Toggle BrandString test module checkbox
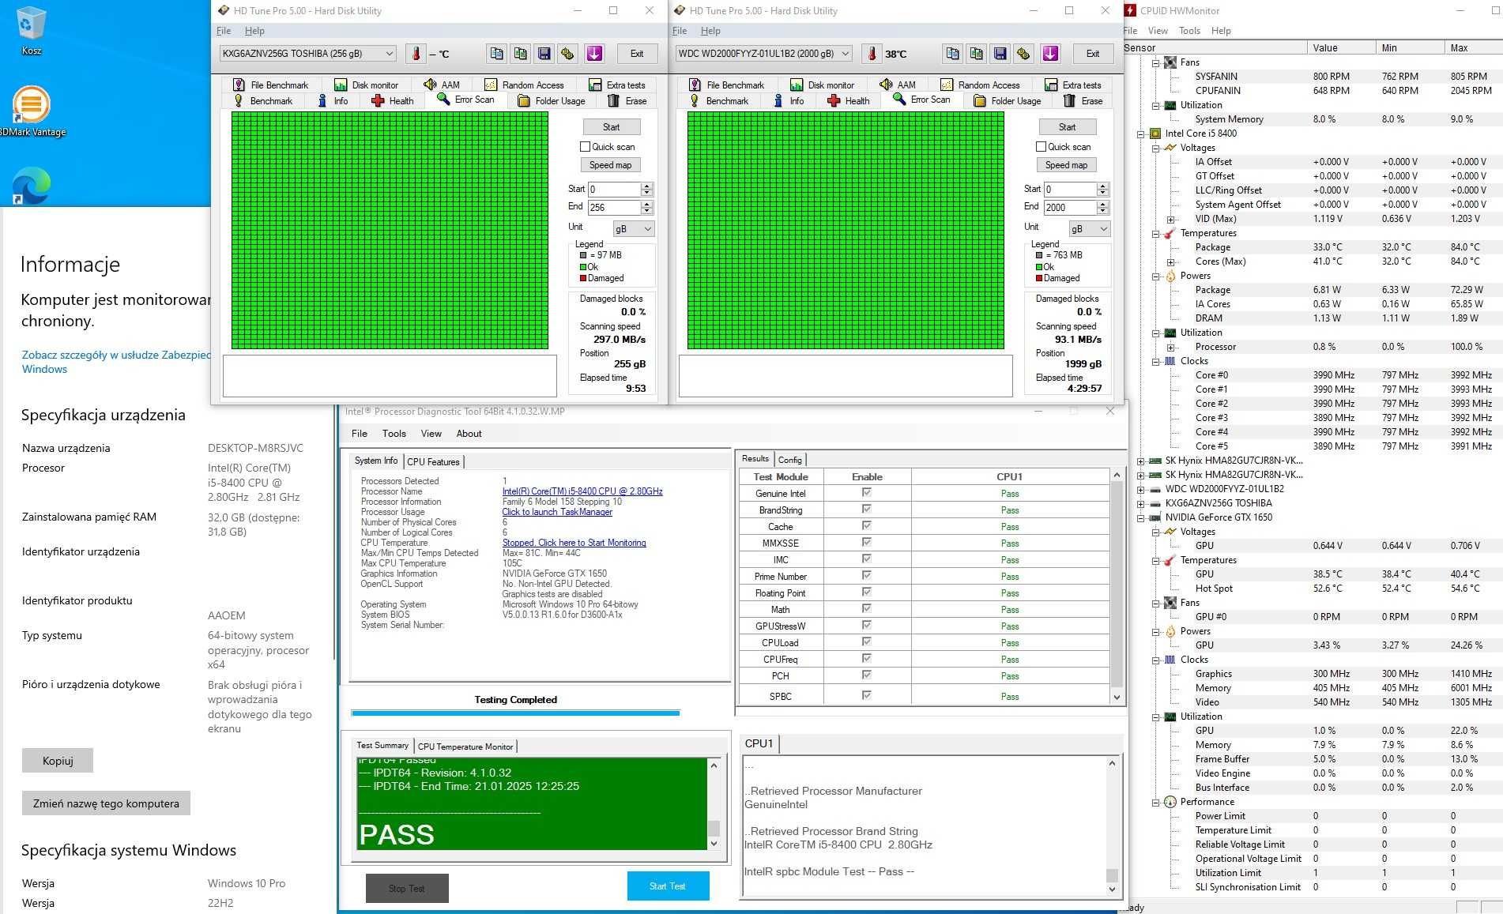 867,509
